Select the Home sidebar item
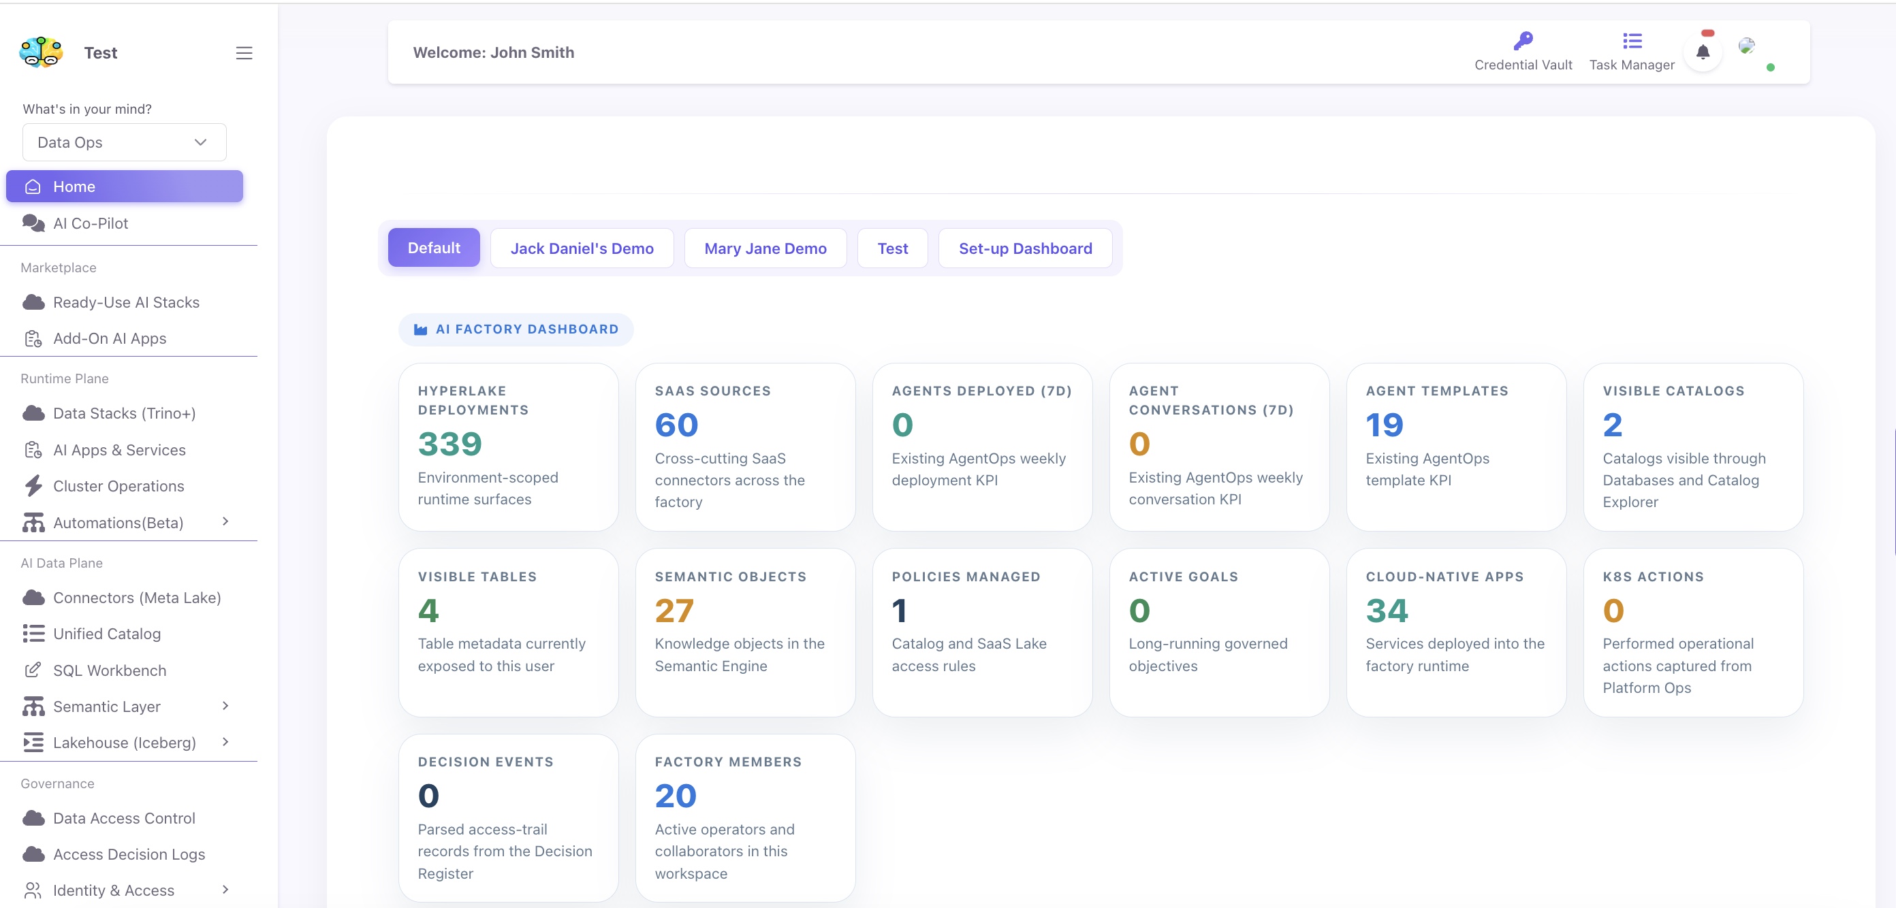 [125, 187]
